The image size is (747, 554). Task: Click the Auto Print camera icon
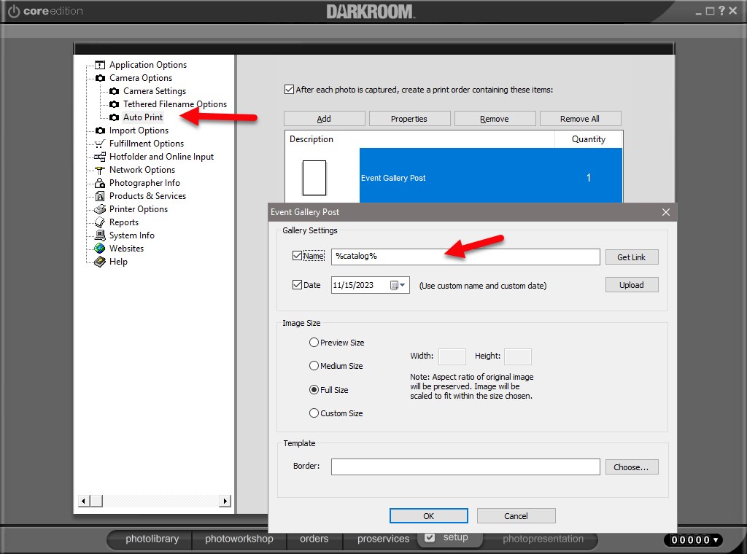click(x=114, y=117)
